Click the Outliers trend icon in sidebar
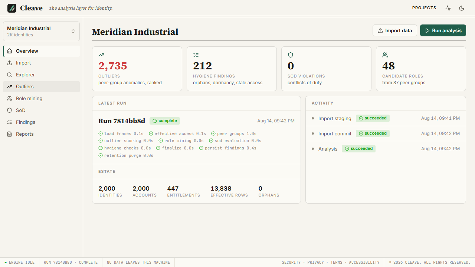 pyautogui.click(x=10, y=87)
